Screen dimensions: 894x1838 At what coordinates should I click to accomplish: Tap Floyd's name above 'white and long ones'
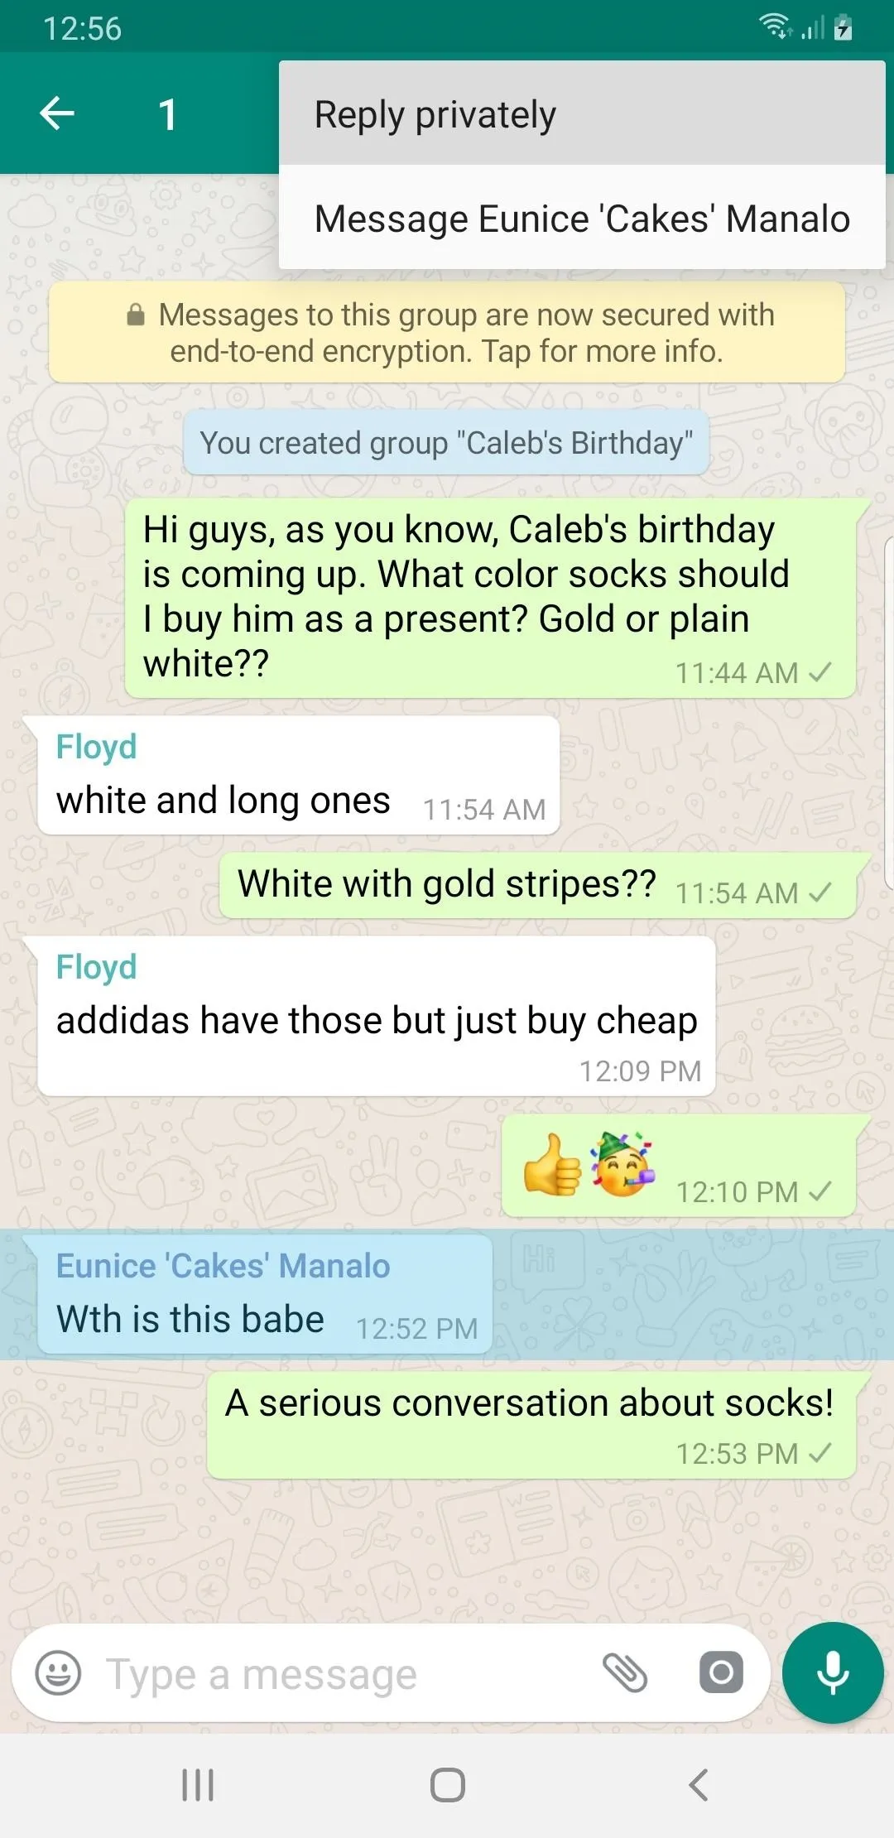[x=96, y=747]
